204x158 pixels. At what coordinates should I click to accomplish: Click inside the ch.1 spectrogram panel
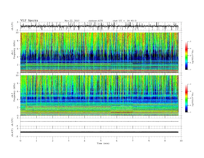pos(99,53)
